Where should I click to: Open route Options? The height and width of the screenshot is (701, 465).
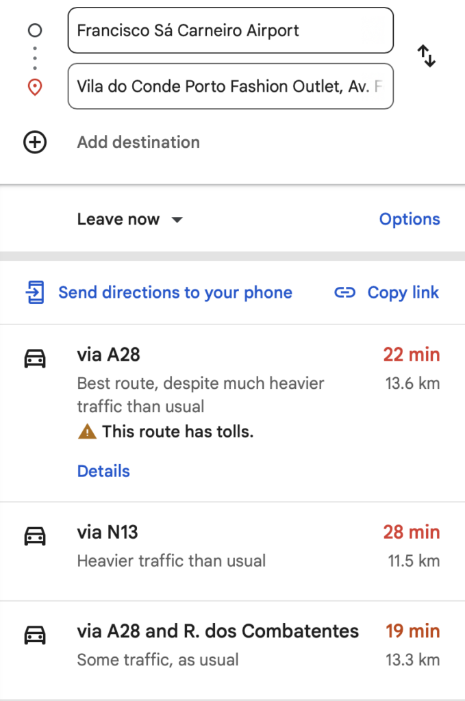(410, 219)
